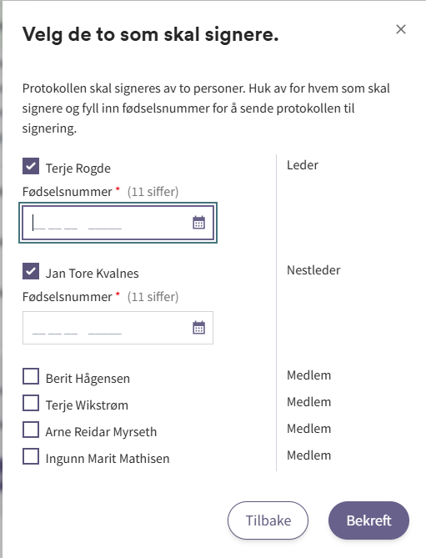Close the signer dialog with the X
Screen dimensions: 426x558
(401, 29)
